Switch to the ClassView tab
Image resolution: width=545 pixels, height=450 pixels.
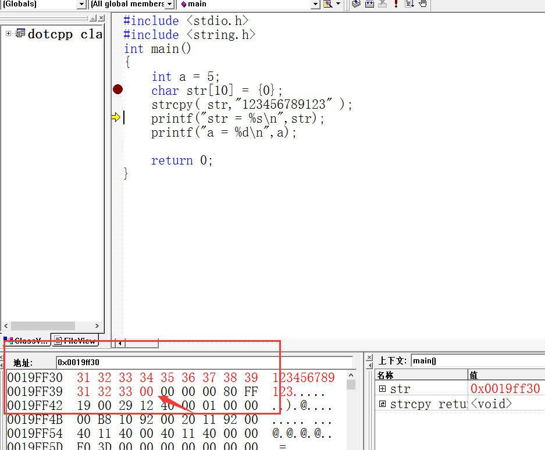point(26,341)
